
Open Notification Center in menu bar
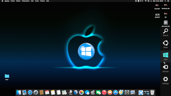(168, 1)
